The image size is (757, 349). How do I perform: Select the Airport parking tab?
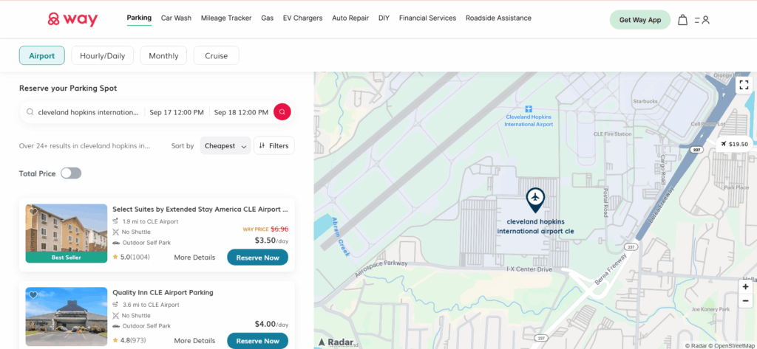pos(42,55)
